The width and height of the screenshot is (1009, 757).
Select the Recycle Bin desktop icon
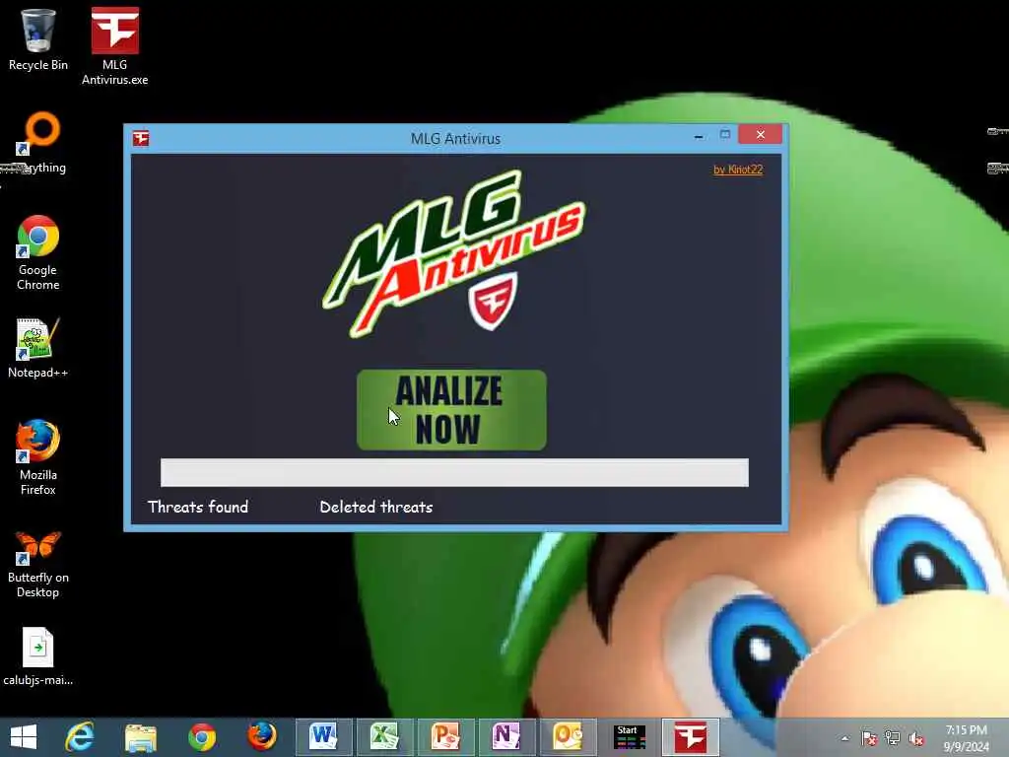pyautogui.click(x=38, y=39)
